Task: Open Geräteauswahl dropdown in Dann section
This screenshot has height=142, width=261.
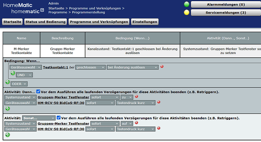Action: [20, 103]
